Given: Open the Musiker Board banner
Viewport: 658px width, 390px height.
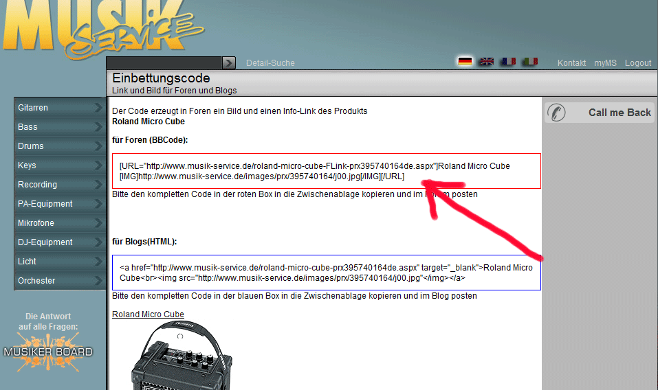Looking at the screenshot, I should pyautogui.click(x=48, y=352).
